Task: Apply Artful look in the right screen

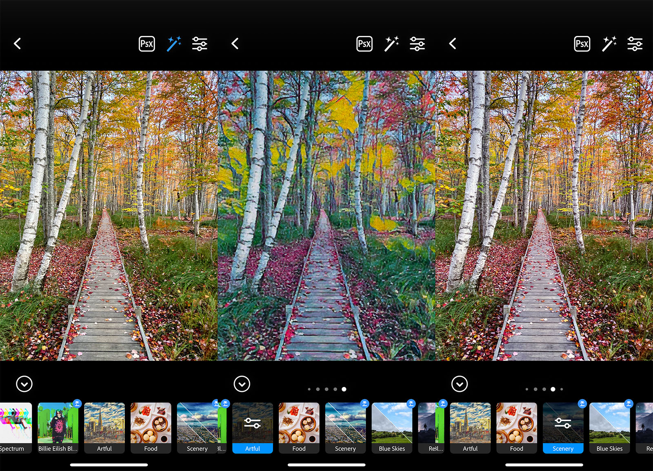Action: 470,428
